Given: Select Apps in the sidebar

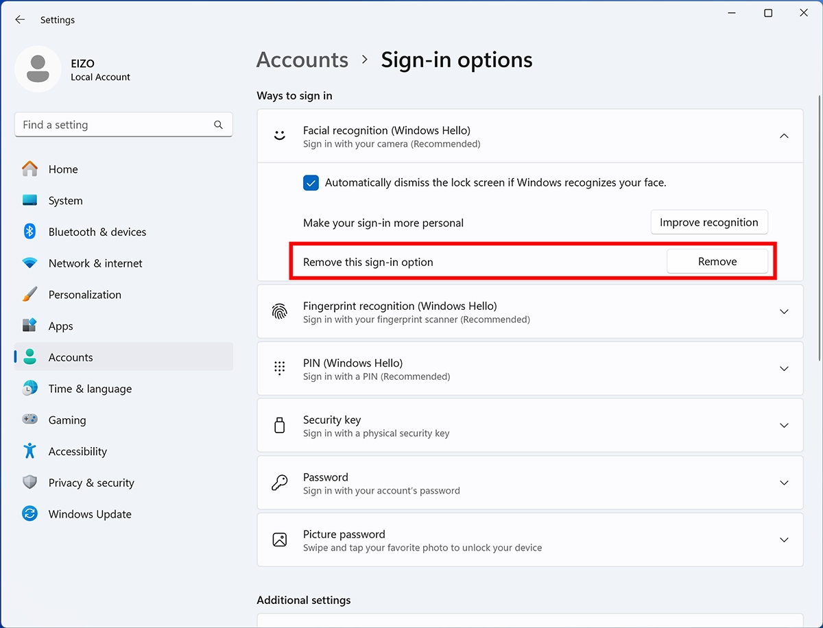Looking at the screenshot, I should (123, 326).
